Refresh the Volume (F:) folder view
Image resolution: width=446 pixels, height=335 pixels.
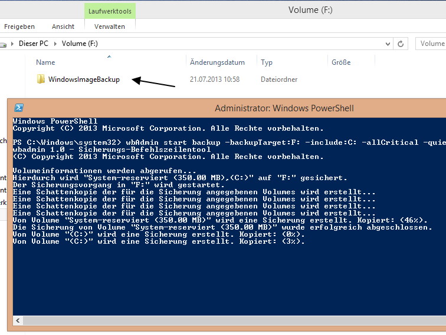click(401, 44)
